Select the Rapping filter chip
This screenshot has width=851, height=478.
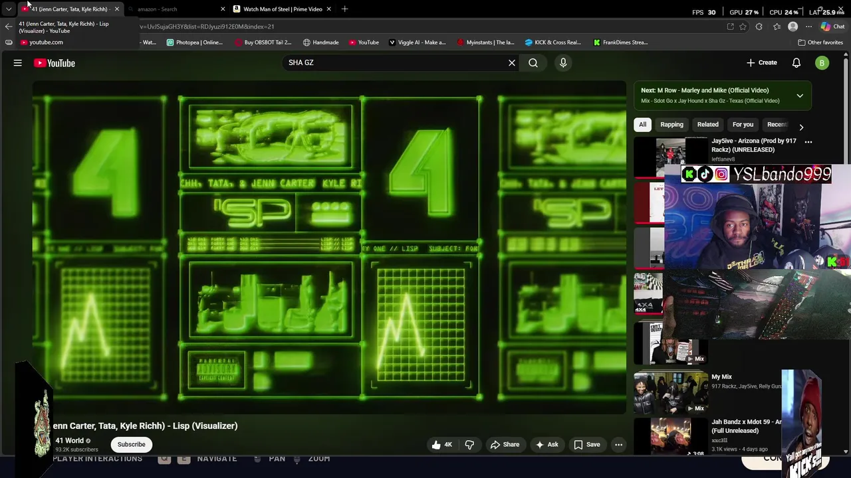tap(671, 125)
